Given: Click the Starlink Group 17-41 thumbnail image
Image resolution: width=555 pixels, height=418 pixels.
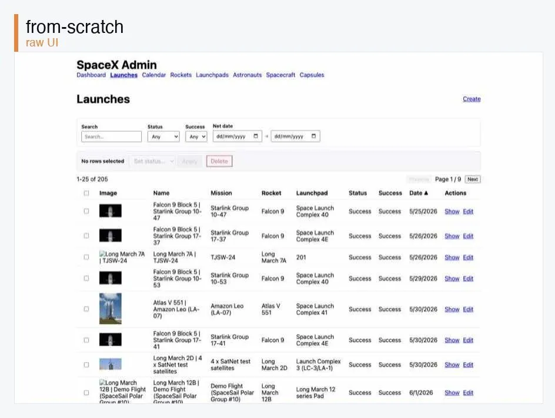Looking at the screenshot, I should tap(111, 339).
